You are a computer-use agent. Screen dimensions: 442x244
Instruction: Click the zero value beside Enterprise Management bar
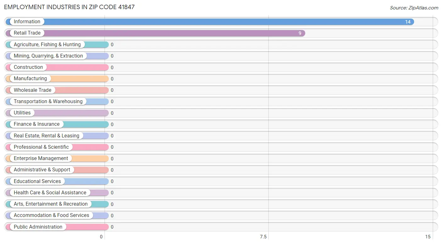(x=112, y=159)
